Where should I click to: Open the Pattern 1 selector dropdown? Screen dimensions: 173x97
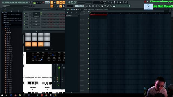point(79,6)
